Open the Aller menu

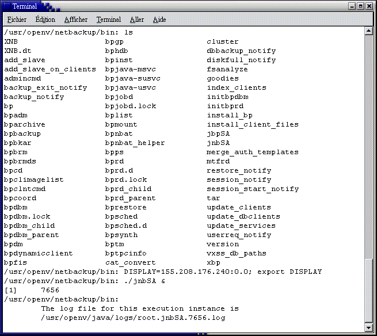tap(137, 20)
